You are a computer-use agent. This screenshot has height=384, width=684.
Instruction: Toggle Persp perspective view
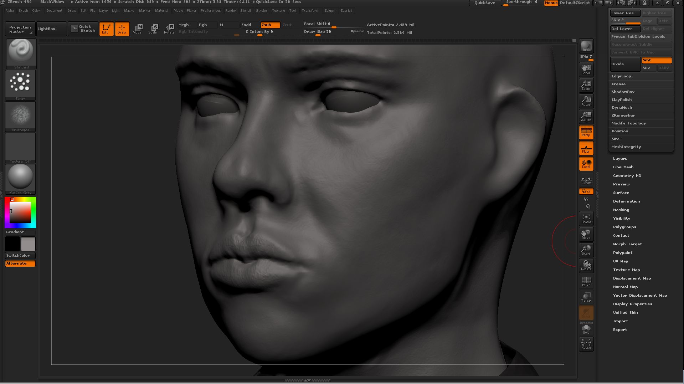click(x=586, y=132)
